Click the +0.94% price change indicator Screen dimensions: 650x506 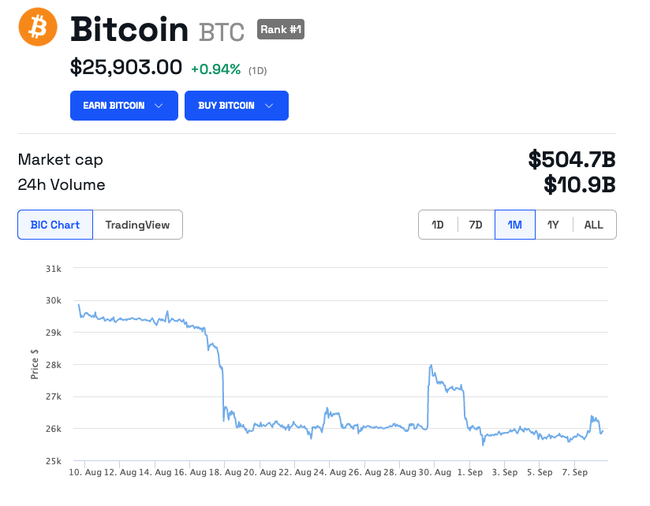pyautogui.click(x=215, y=69)
